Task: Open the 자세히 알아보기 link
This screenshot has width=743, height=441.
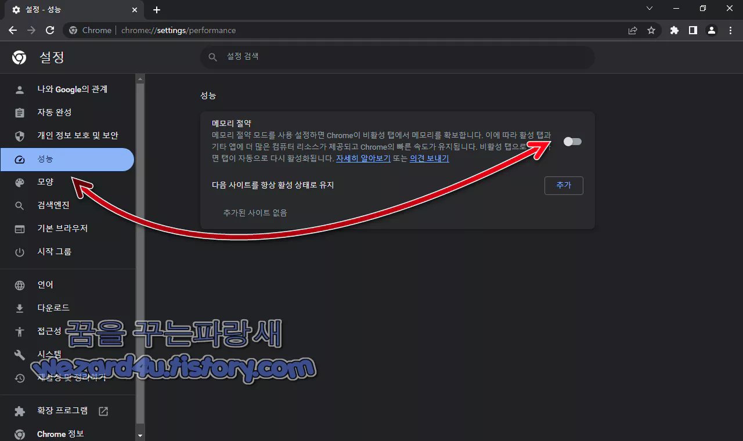Action: [x=363, y=158]
